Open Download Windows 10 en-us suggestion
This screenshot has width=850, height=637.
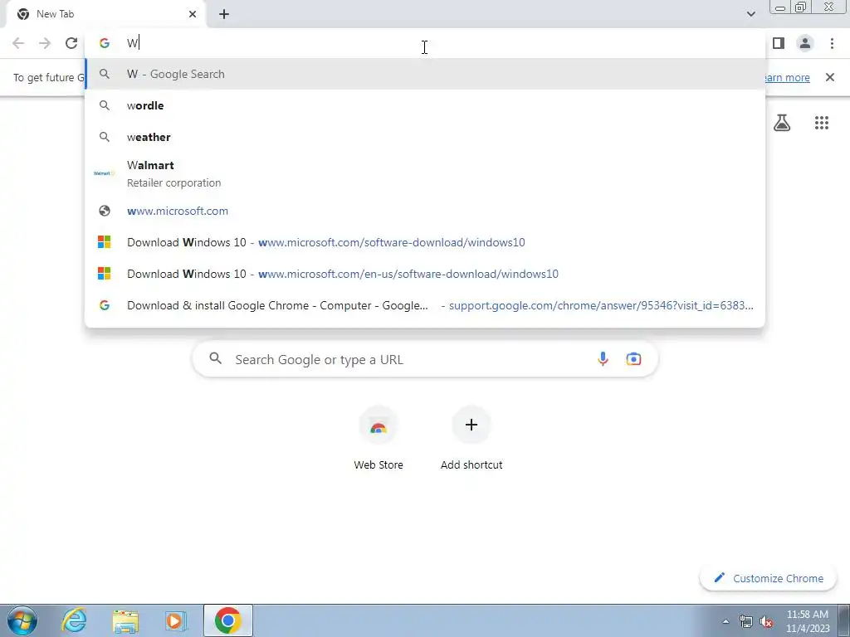[425, 274]
